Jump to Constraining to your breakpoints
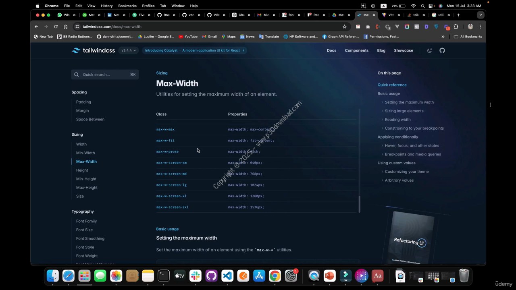The width and height of the screenshot is (516, 290). point(414,128)
